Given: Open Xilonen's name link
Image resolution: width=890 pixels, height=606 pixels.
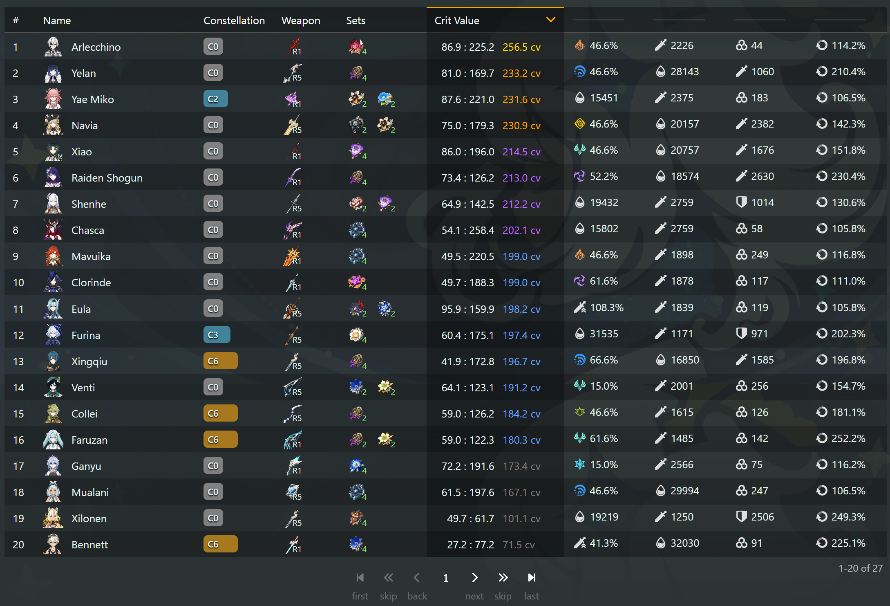Looking at the screenshot, I should tap(89, 518).
